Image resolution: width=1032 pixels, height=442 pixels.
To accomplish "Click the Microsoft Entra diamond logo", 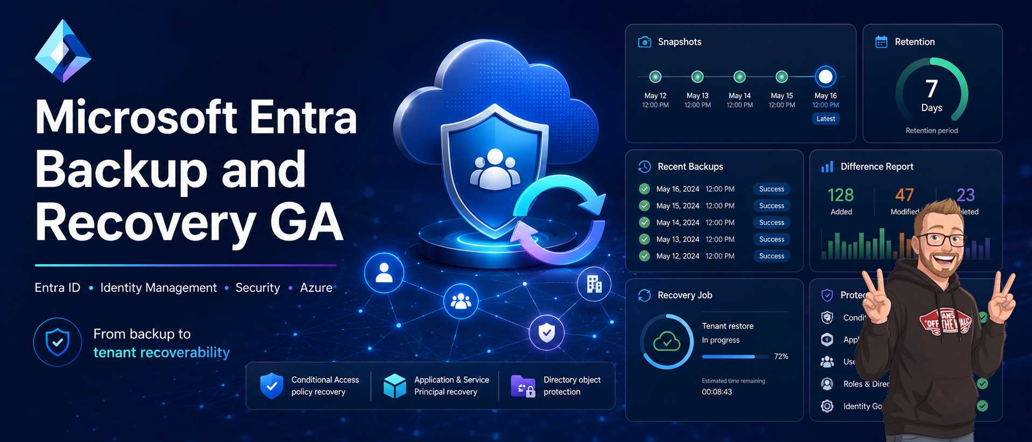I will click(x=63, y=51).
